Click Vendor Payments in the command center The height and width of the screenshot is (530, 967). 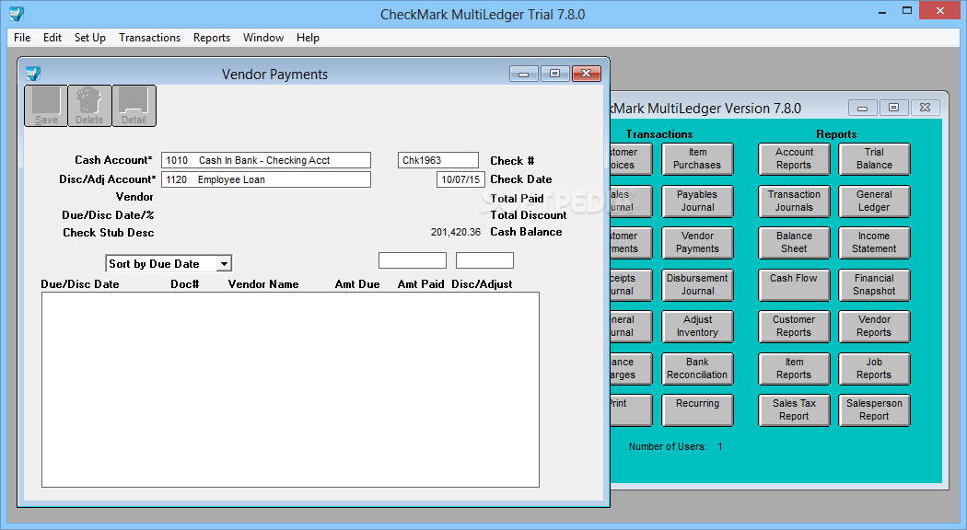coord(697,243)
